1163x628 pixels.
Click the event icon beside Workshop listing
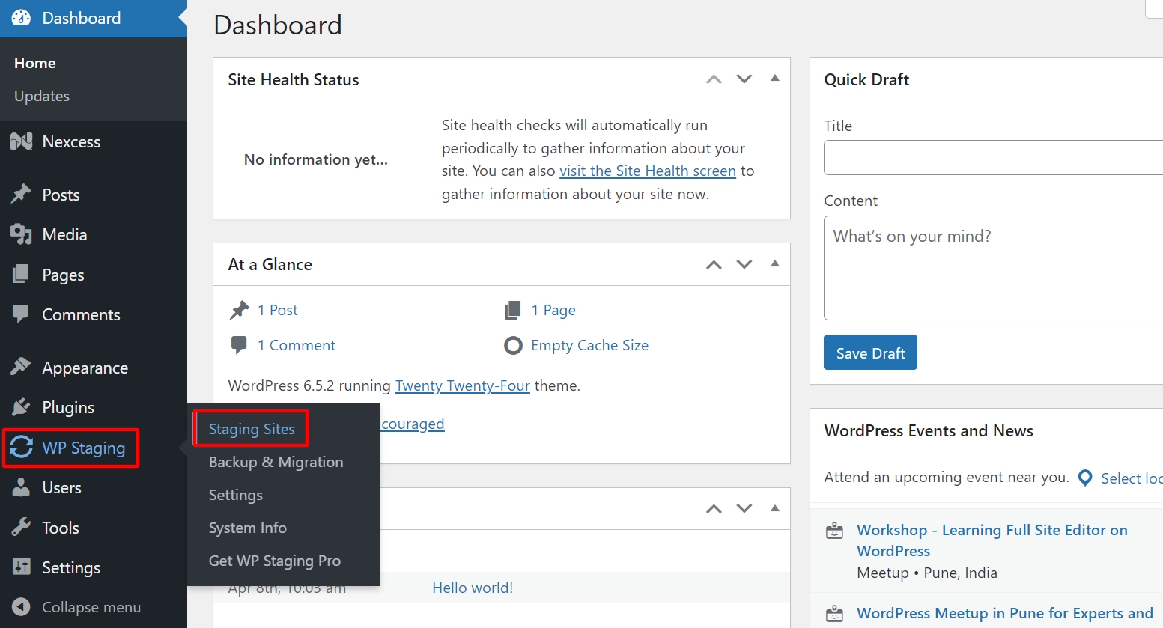click(x=834, y=531)
